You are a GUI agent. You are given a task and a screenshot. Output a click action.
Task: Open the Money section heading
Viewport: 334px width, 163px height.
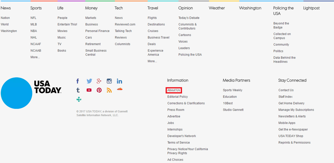point(91,8)
